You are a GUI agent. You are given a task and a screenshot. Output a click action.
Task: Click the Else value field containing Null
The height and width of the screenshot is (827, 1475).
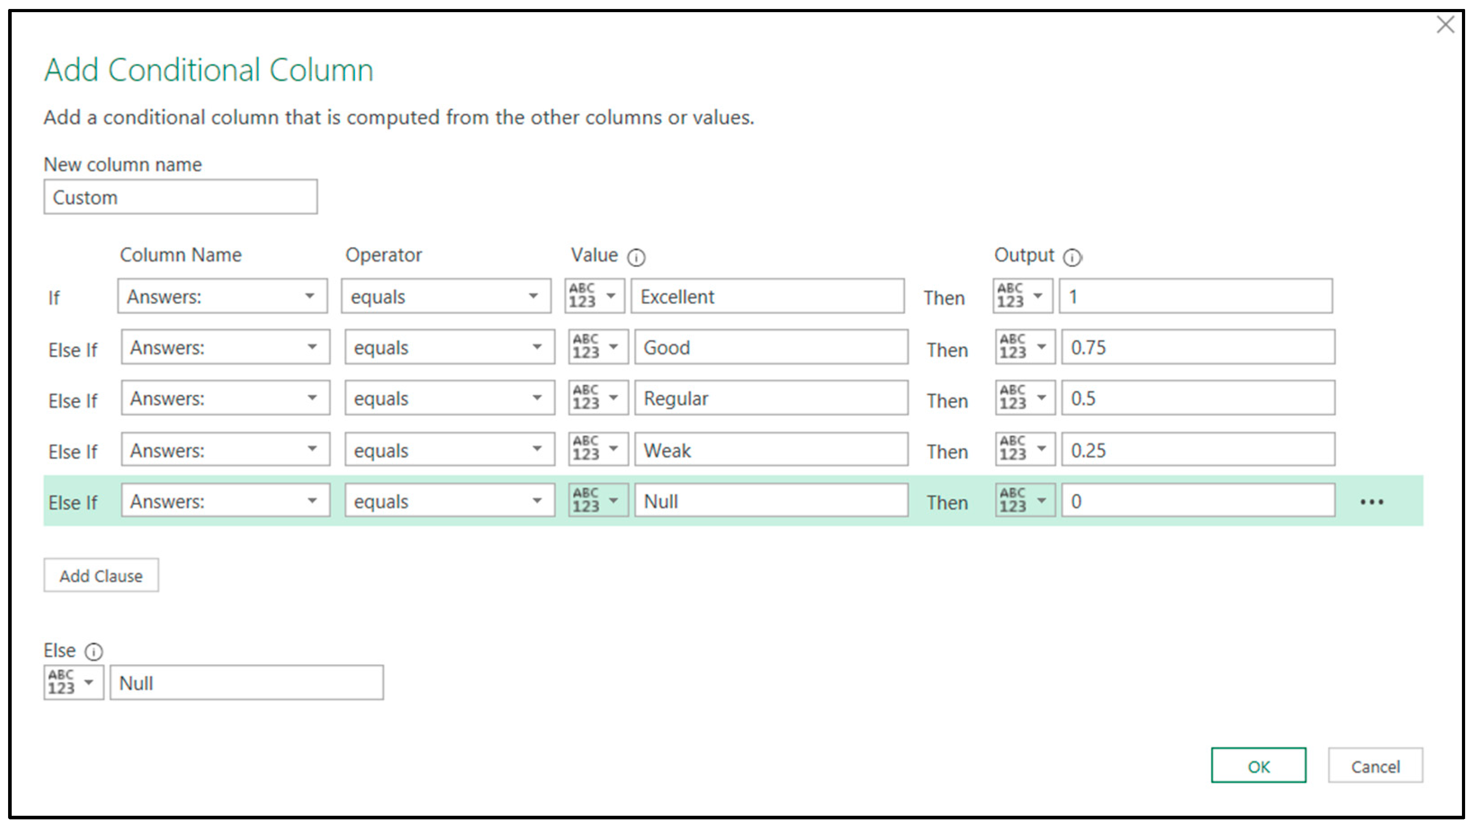(246, 683)
